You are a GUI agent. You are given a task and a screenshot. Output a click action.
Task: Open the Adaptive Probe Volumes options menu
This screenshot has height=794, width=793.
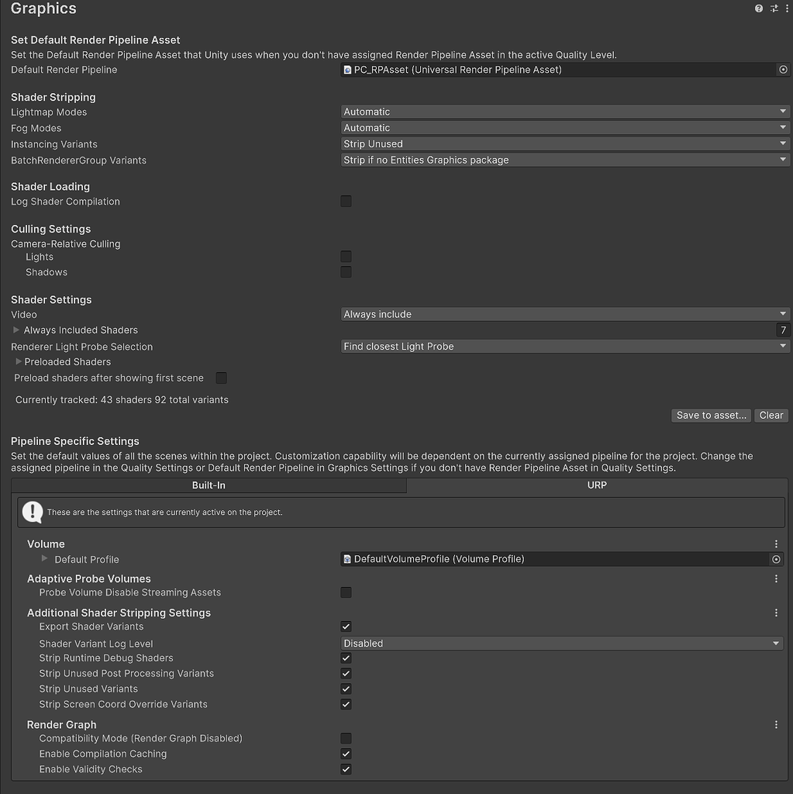coord(776,578)
